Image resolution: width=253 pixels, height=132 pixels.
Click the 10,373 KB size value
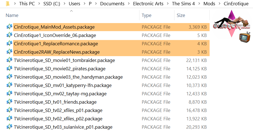tap(196, 85)
